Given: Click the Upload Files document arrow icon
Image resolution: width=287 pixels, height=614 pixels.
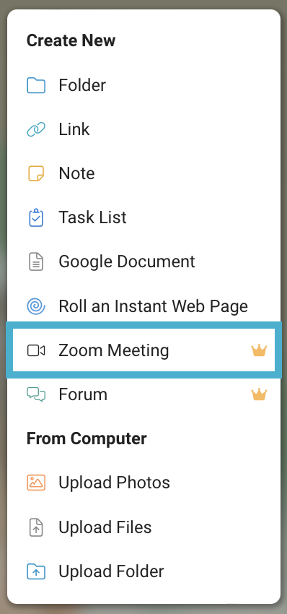Looking at the screenshot, I should [36, 527].
